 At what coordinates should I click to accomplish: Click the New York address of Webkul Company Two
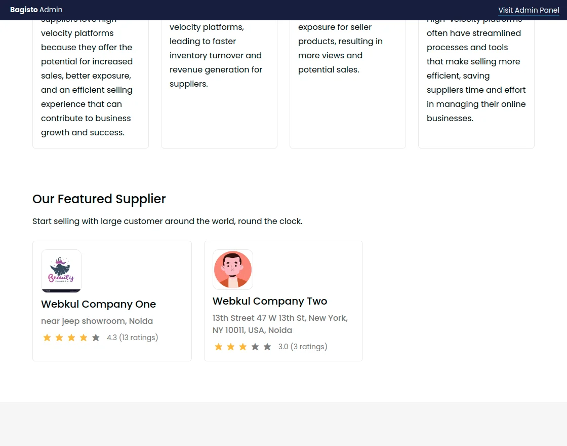click(x=279, y=324)
